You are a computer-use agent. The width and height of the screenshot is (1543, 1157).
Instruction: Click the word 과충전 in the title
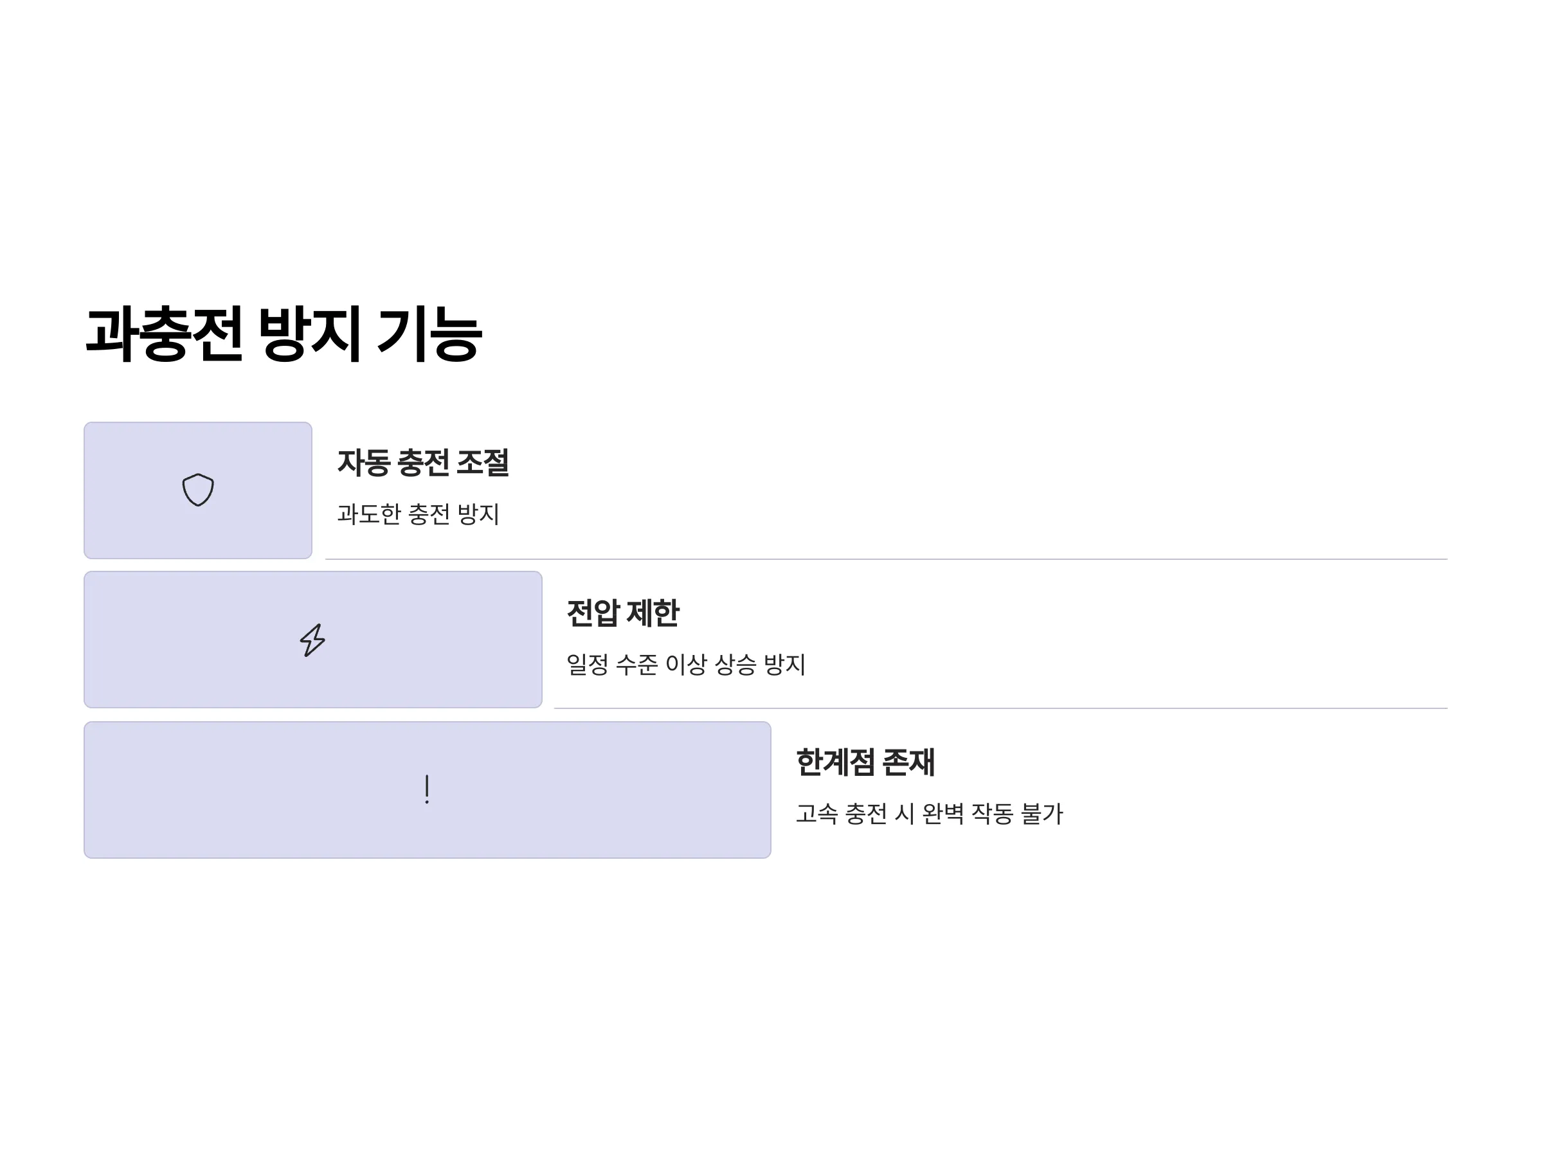click(x=165, y=334)
